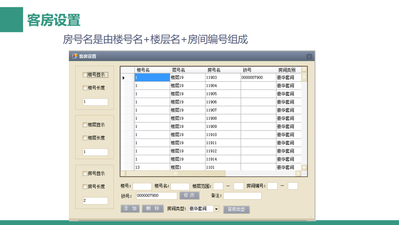Enable the 楼号显示 checkbox

85,75
